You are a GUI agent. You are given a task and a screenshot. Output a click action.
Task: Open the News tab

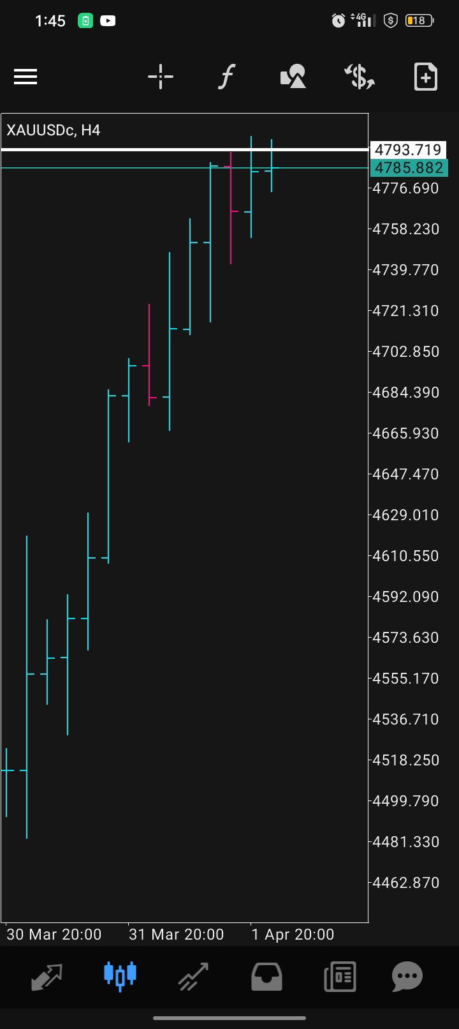point(340,976)
